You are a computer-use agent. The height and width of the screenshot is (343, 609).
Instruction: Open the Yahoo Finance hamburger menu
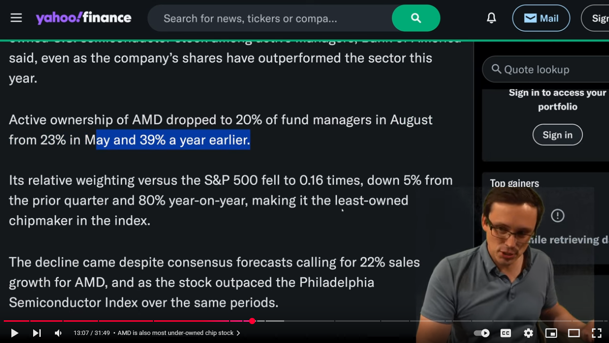click(x=16, y=18)
